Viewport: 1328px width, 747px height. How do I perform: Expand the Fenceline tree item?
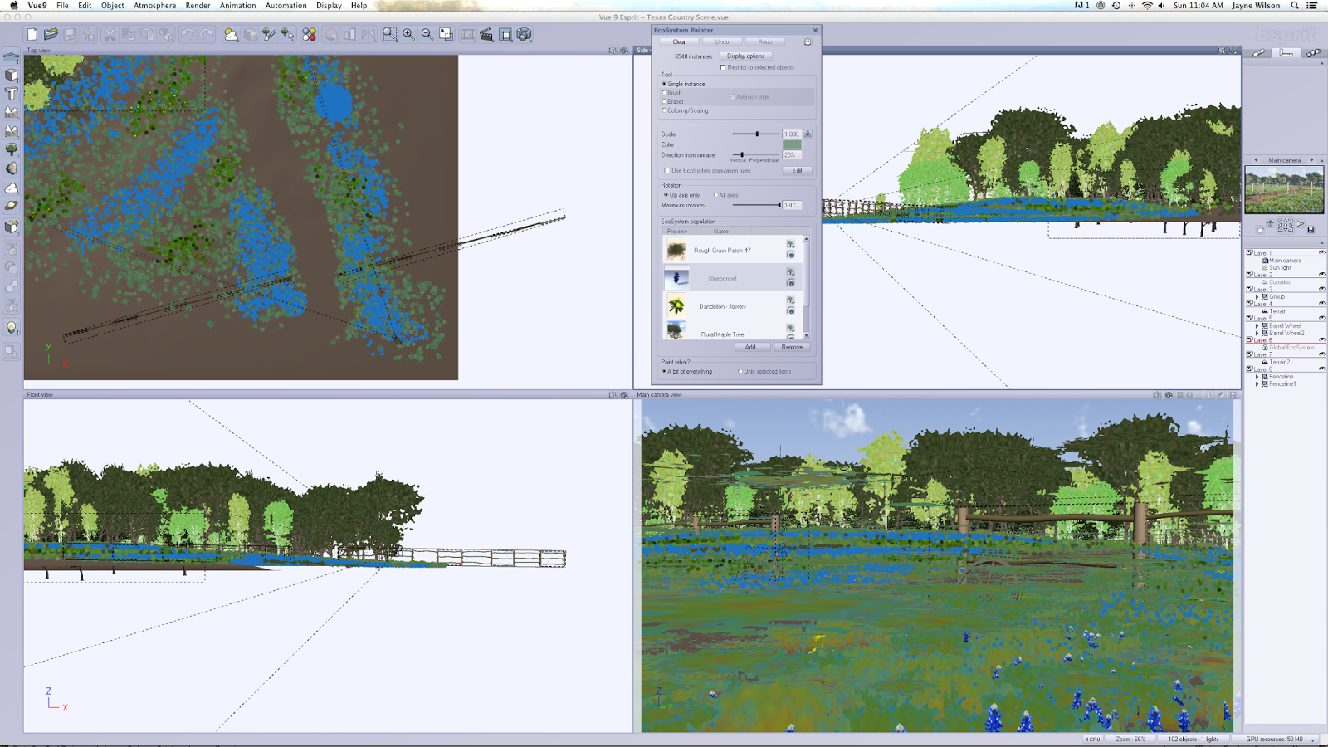(x=1257, y=377)
